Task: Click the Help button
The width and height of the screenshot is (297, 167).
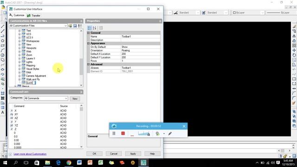Action: click(152, 154)
